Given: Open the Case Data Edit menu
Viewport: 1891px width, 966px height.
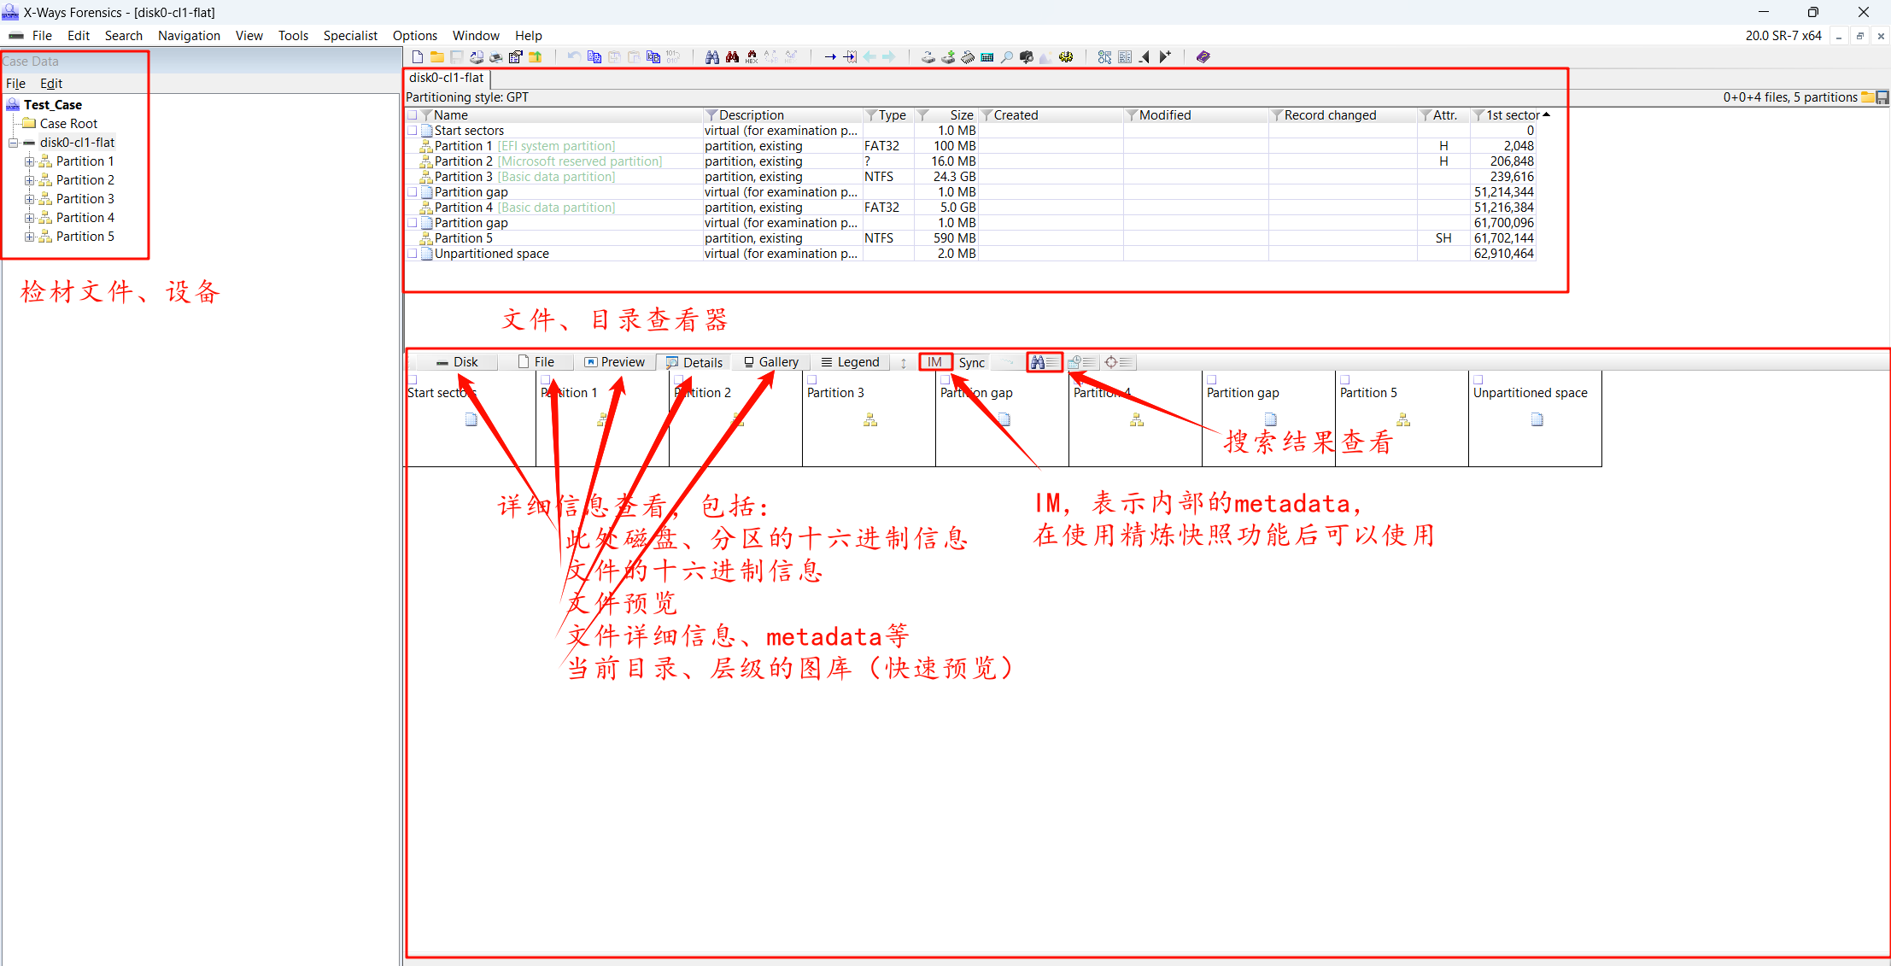Looking at the screenshot, I should click(51, 84).
